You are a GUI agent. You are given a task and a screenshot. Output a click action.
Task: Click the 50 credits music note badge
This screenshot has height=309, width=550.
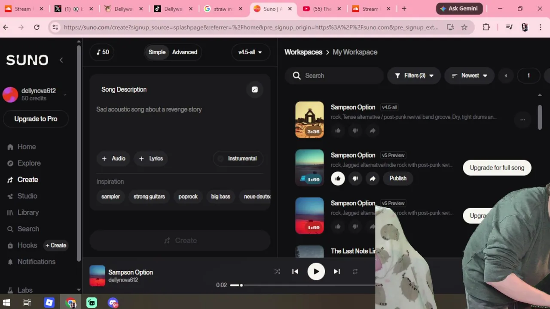[102, 52]
